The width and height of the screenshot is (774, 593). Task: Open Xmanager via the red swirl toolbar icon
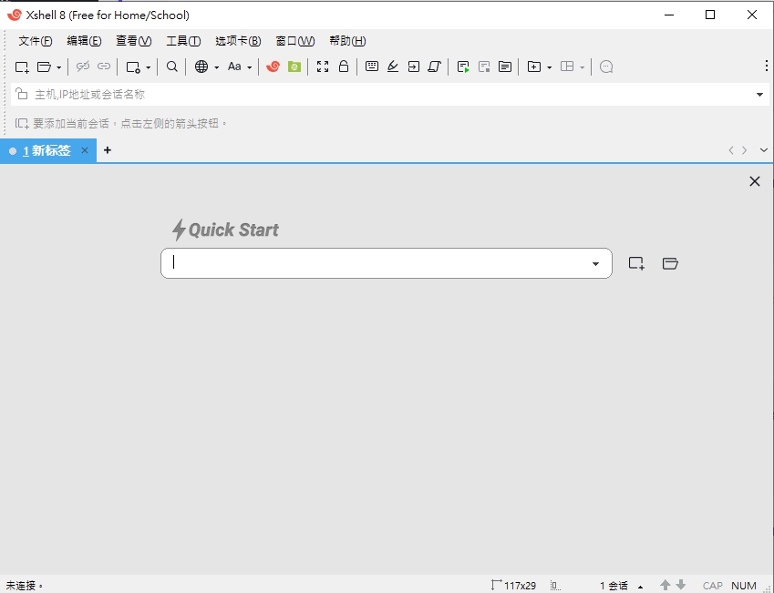click(273, 66)
